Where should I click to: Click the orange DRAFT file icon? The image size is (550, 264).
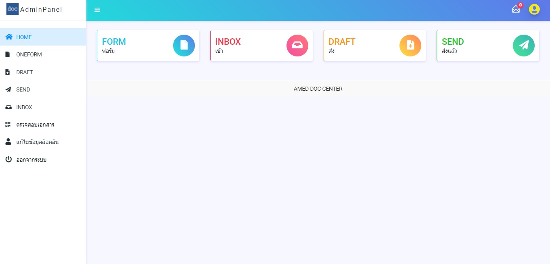(410, 46)
